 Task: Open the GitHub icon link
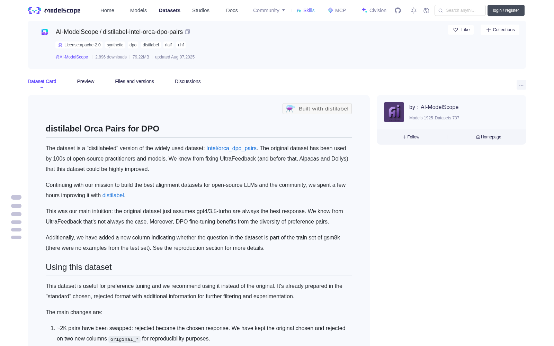pos(398,10)
